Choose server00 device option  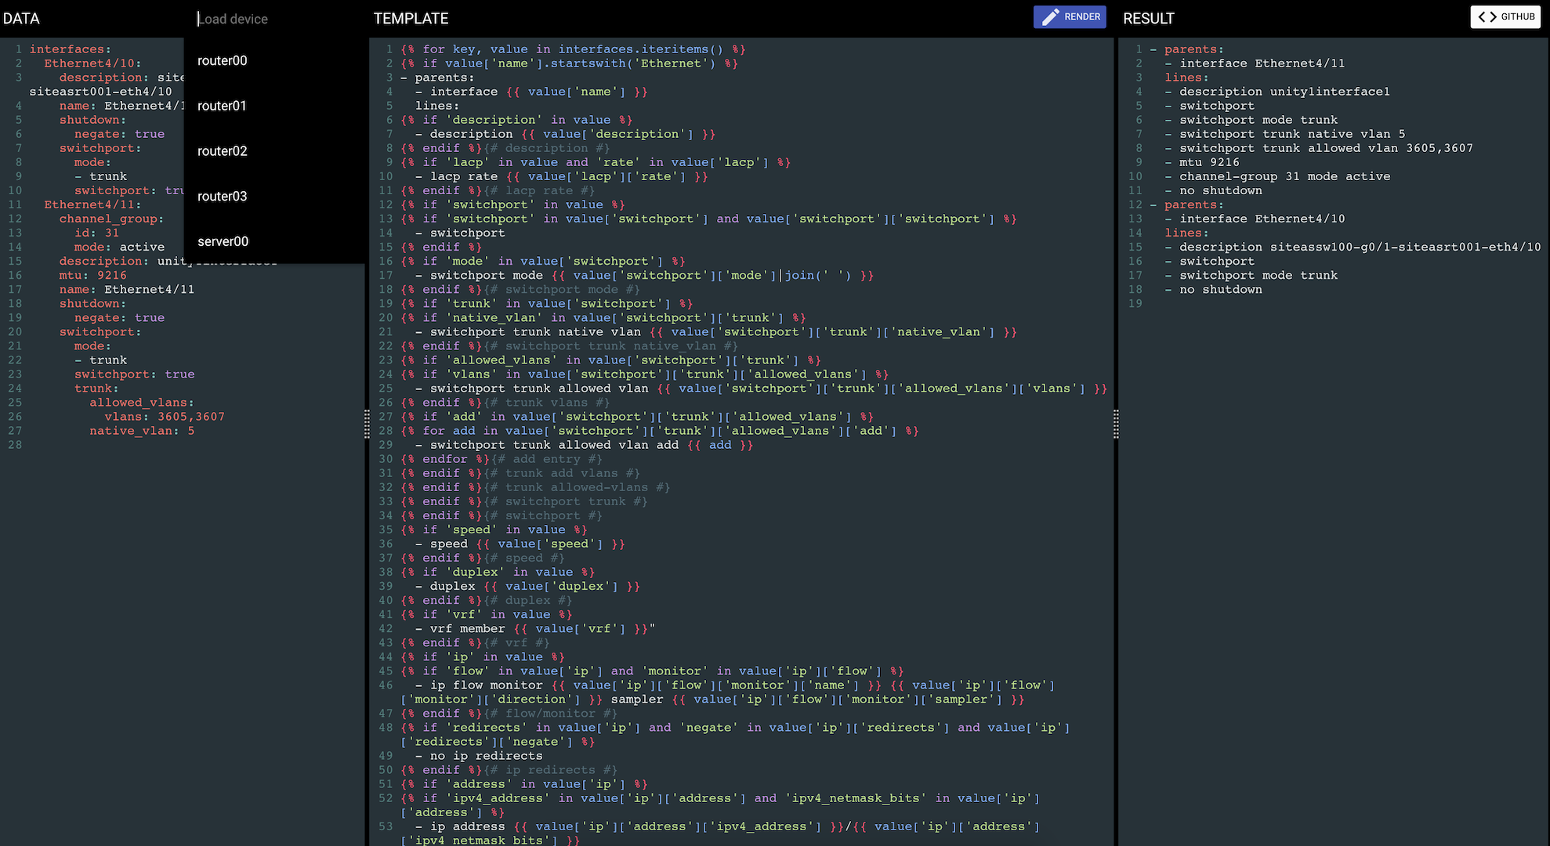[x=223, y=241]
